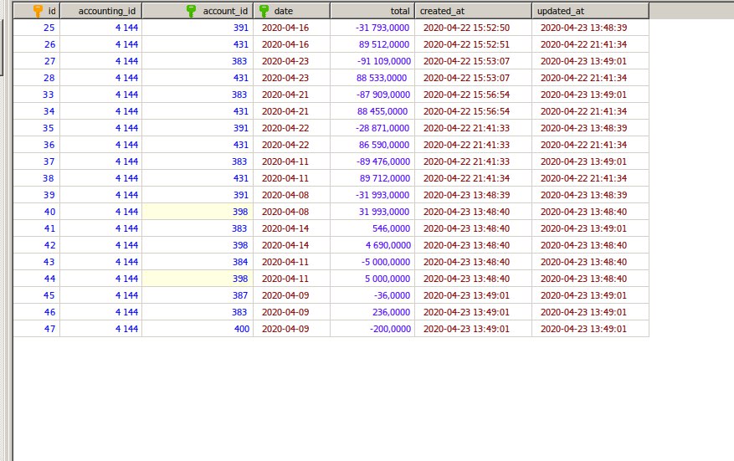Click total cell -31 793,0000
The height and width of the screenshot is (461, 734).
(x=372, y=28)
